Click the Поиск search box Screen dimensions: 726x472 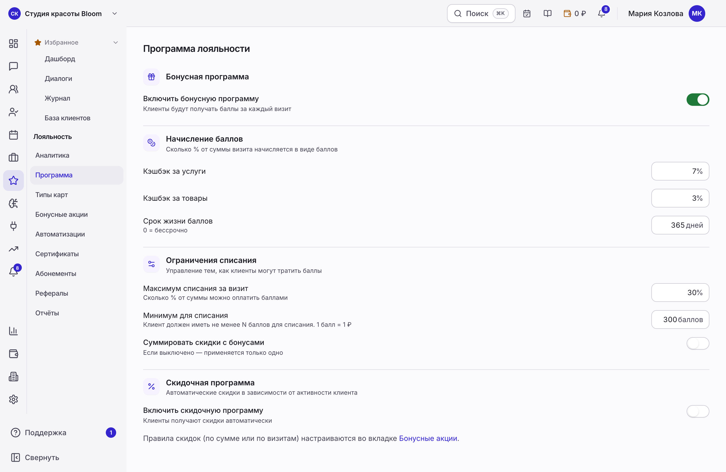point(481,13)
